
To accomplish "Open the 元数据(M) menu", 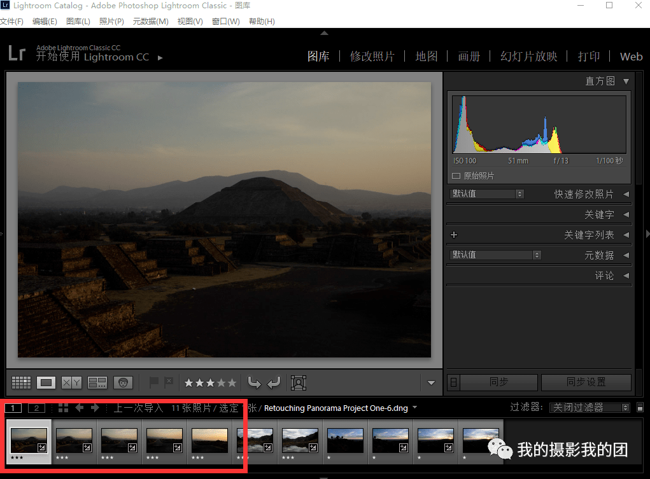I will click(150, 21).
